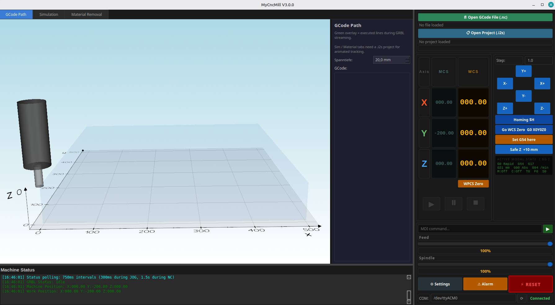Send MDI command with green arrow
Screen dimensions: 555x305
coord(548,229)
